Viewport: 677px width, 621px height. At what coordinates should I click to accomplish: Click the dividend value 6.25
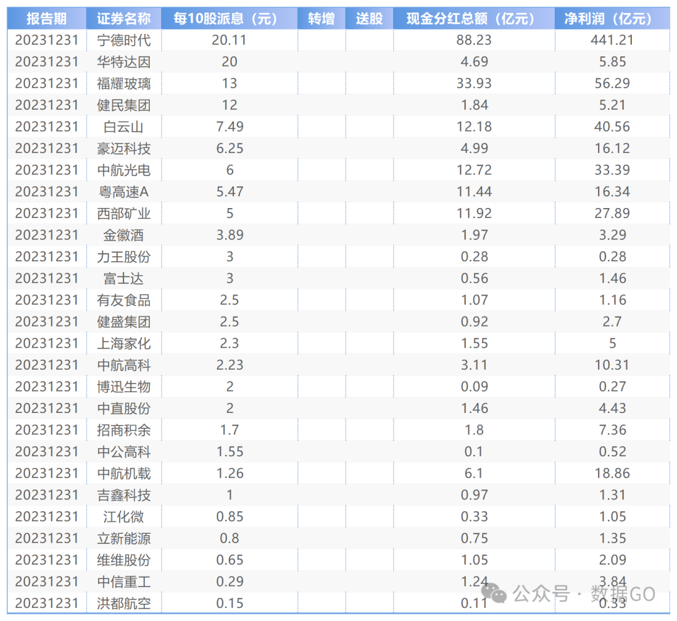pyautogui.click(x=229, y=149)
